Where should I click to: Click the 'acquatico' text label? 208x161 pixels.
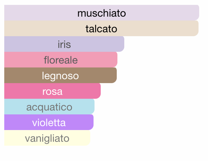(49, 108)
